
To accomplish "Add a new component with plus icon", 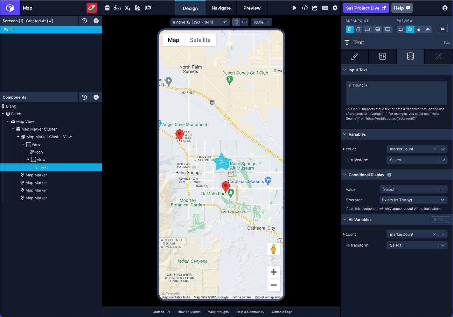I will (x=96, y=97).
